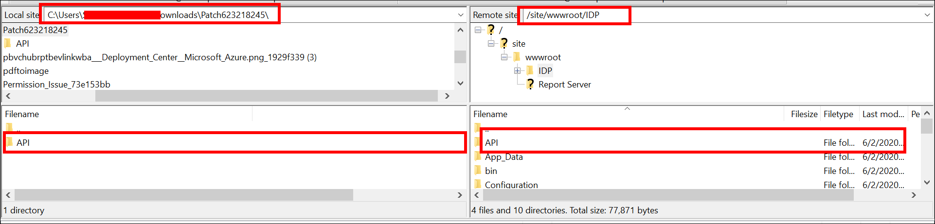The image size is (935, 224).
Task: Select Report Server in remote tree
Action: click(564, 85)
